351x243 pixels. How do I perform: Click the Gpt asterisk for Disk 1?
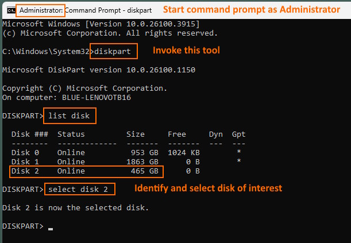click(239, 161)
